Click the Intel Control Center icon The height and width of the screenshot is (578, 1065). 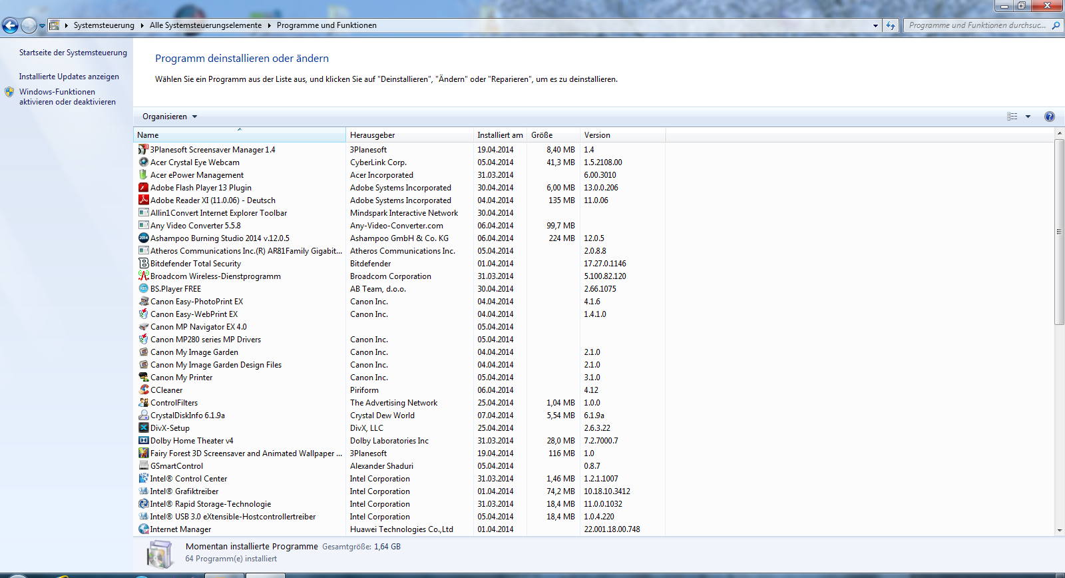point(143,479)
